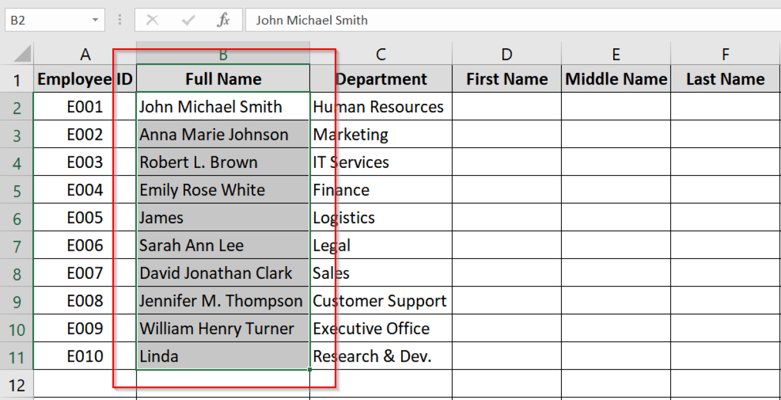
Task: Click the Cancel (X) icon in formula bar
Action: click(153, 20)
